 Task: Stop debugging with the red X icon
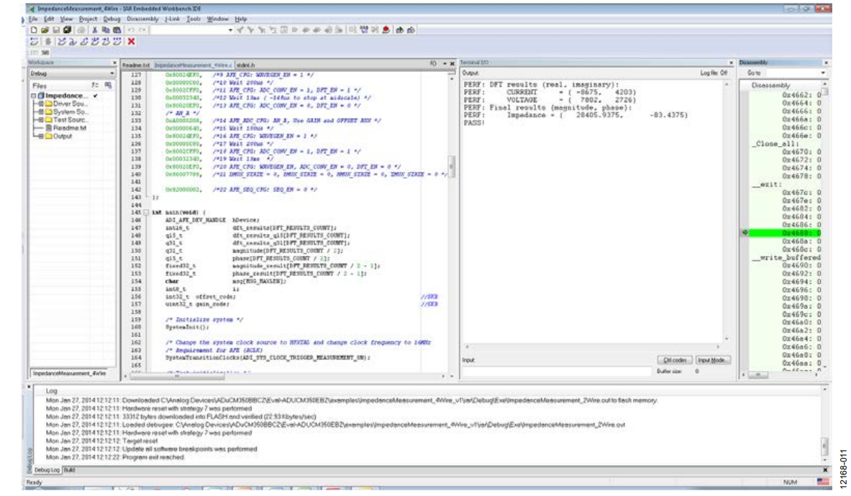pos(131,41)
